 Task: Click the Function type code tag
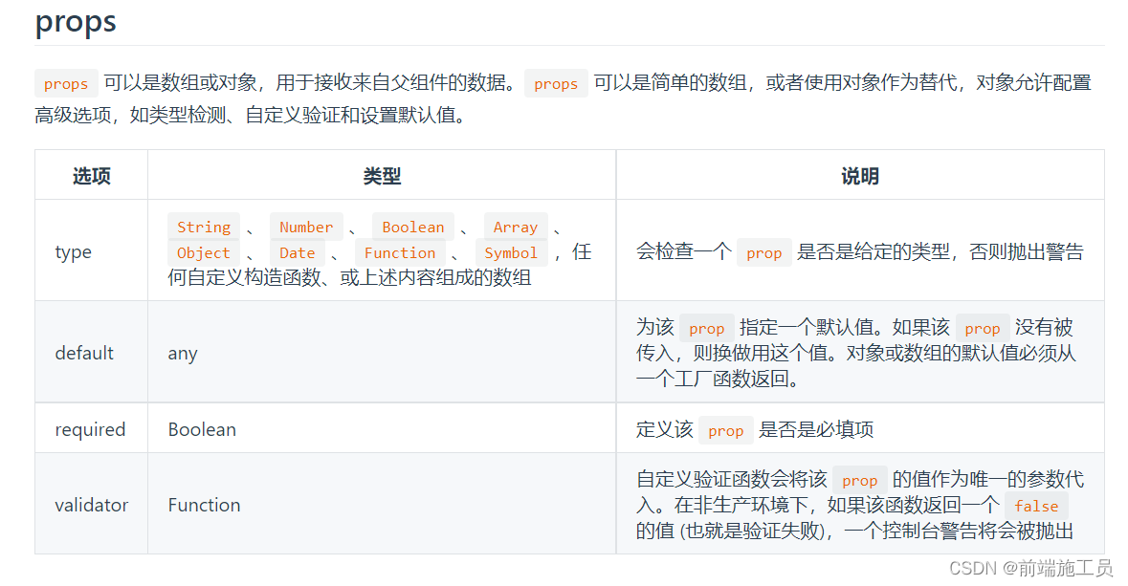pyautogui.click(x=400, y=252)
